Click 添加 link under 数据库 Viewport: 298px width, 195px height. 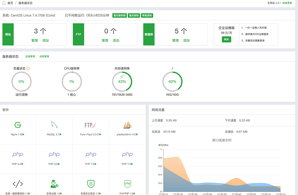(x=186, y=41)
